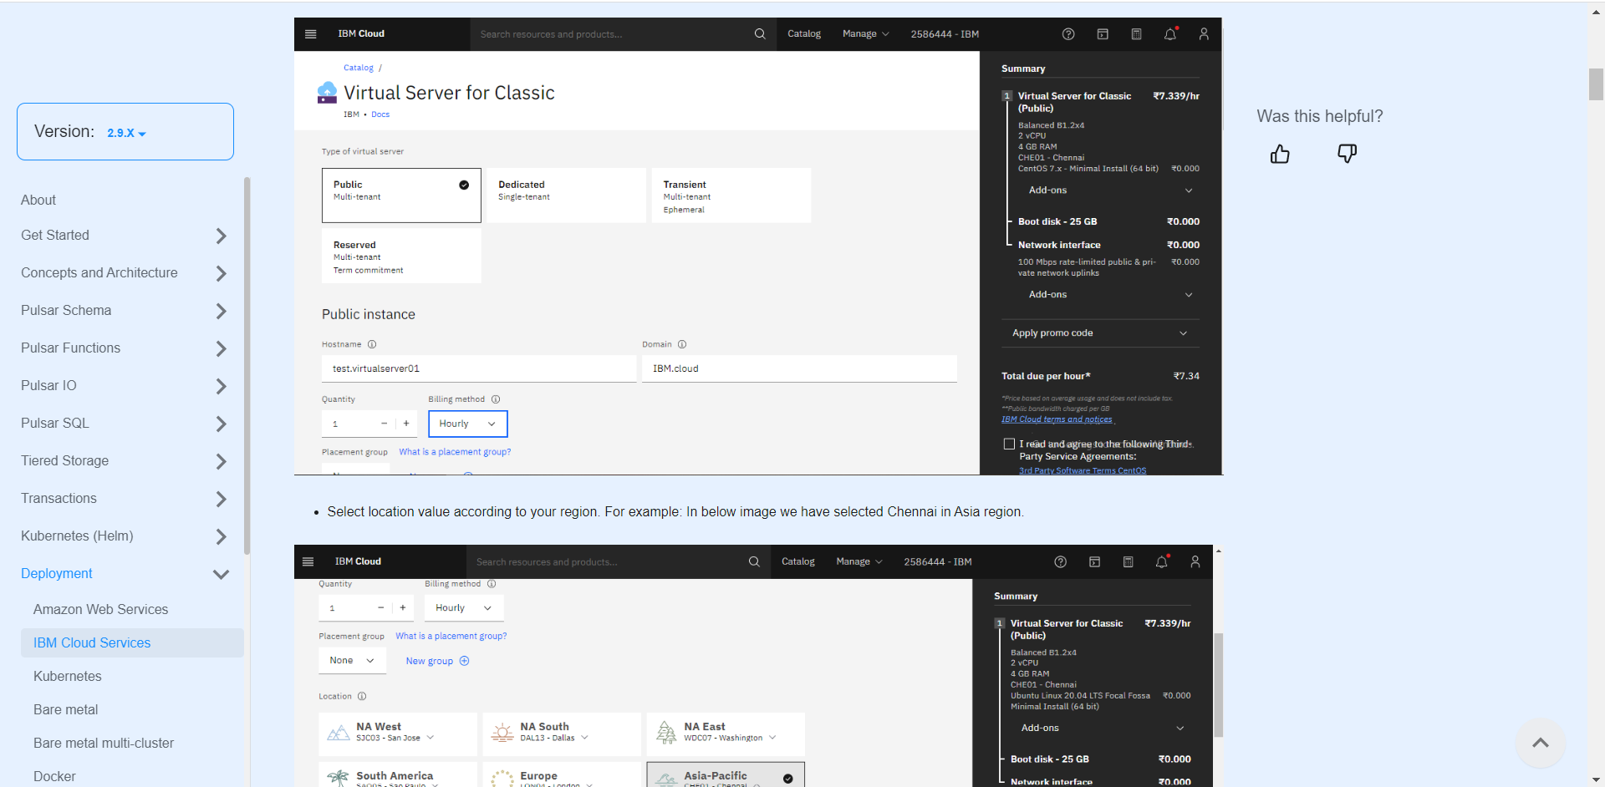
Task: Open the None placement group dropdown
Action: pyautogui.click(x=352, y=660)
